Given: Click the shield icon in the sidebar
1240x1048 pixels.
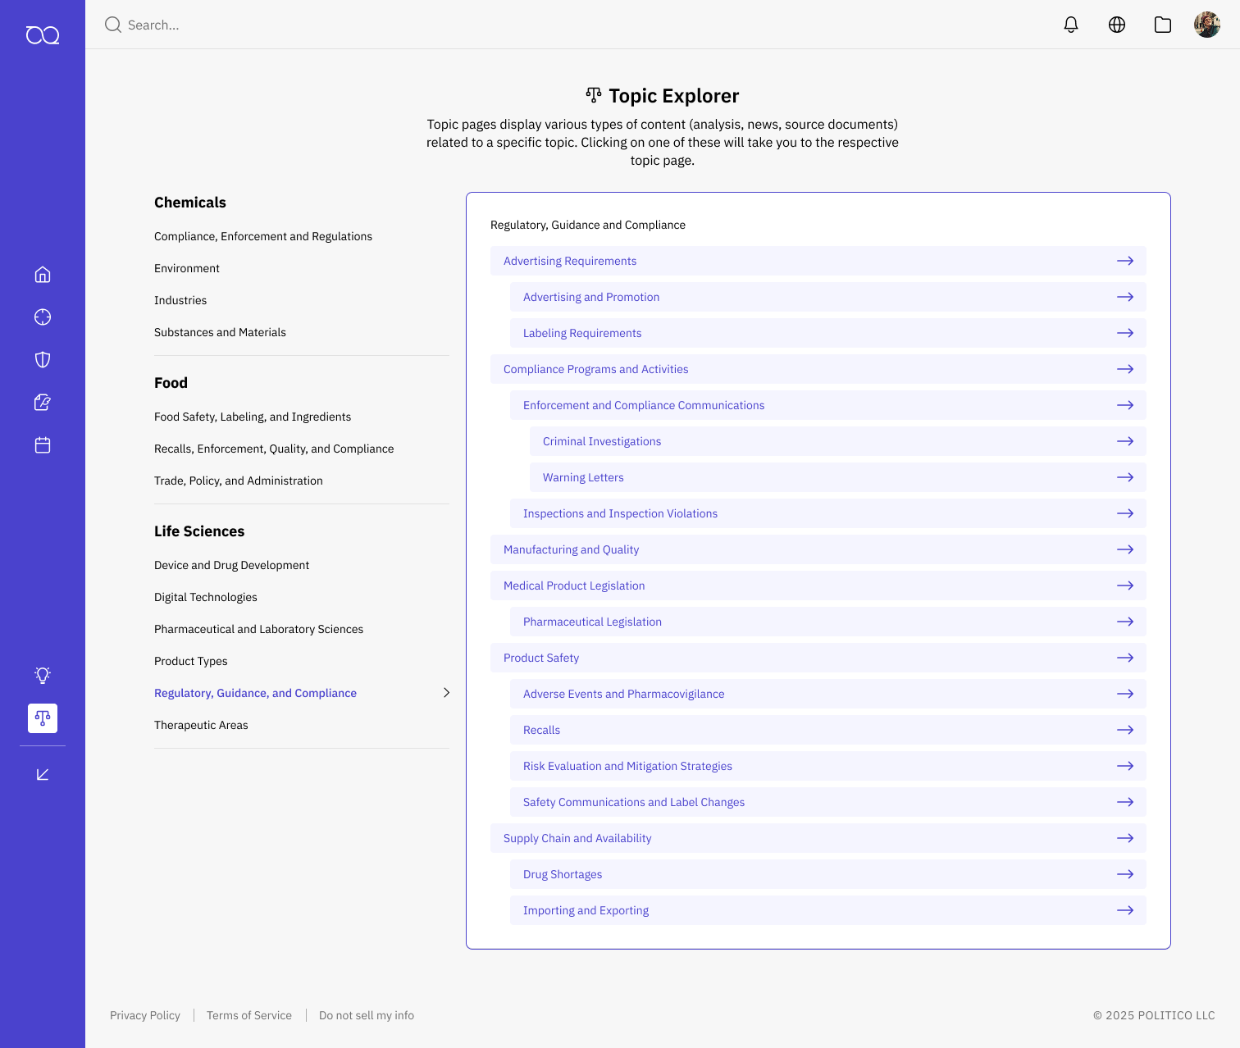Looking at the screenshot, I should [x=42, y=359].
